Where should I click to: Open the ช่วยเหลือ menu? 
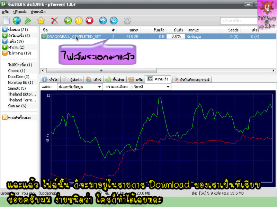pos(38,12)
